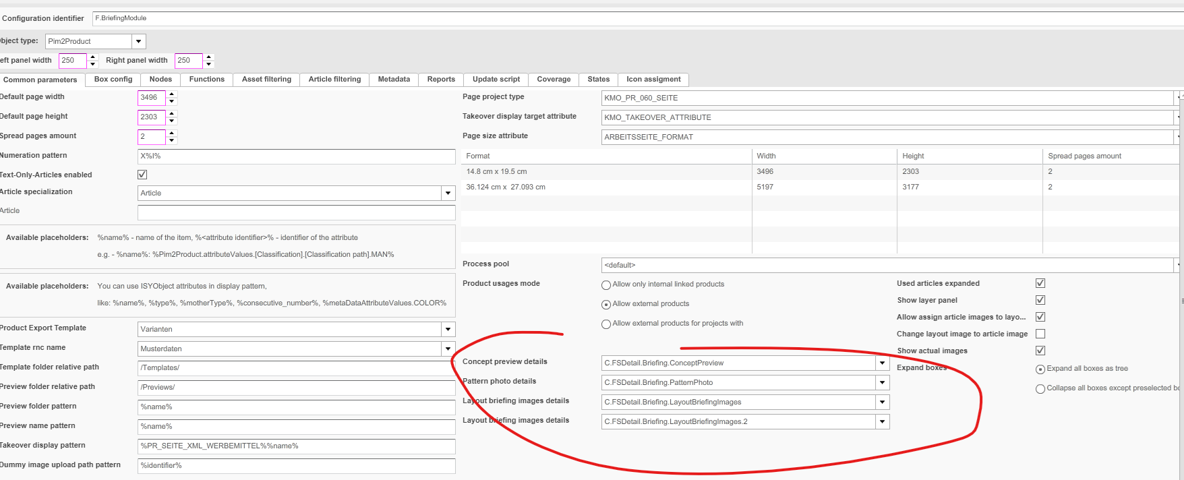The width and height of the screenshot is (1184, 480).
Task: Switch to the Box config tab
Action: coord(113,80)
